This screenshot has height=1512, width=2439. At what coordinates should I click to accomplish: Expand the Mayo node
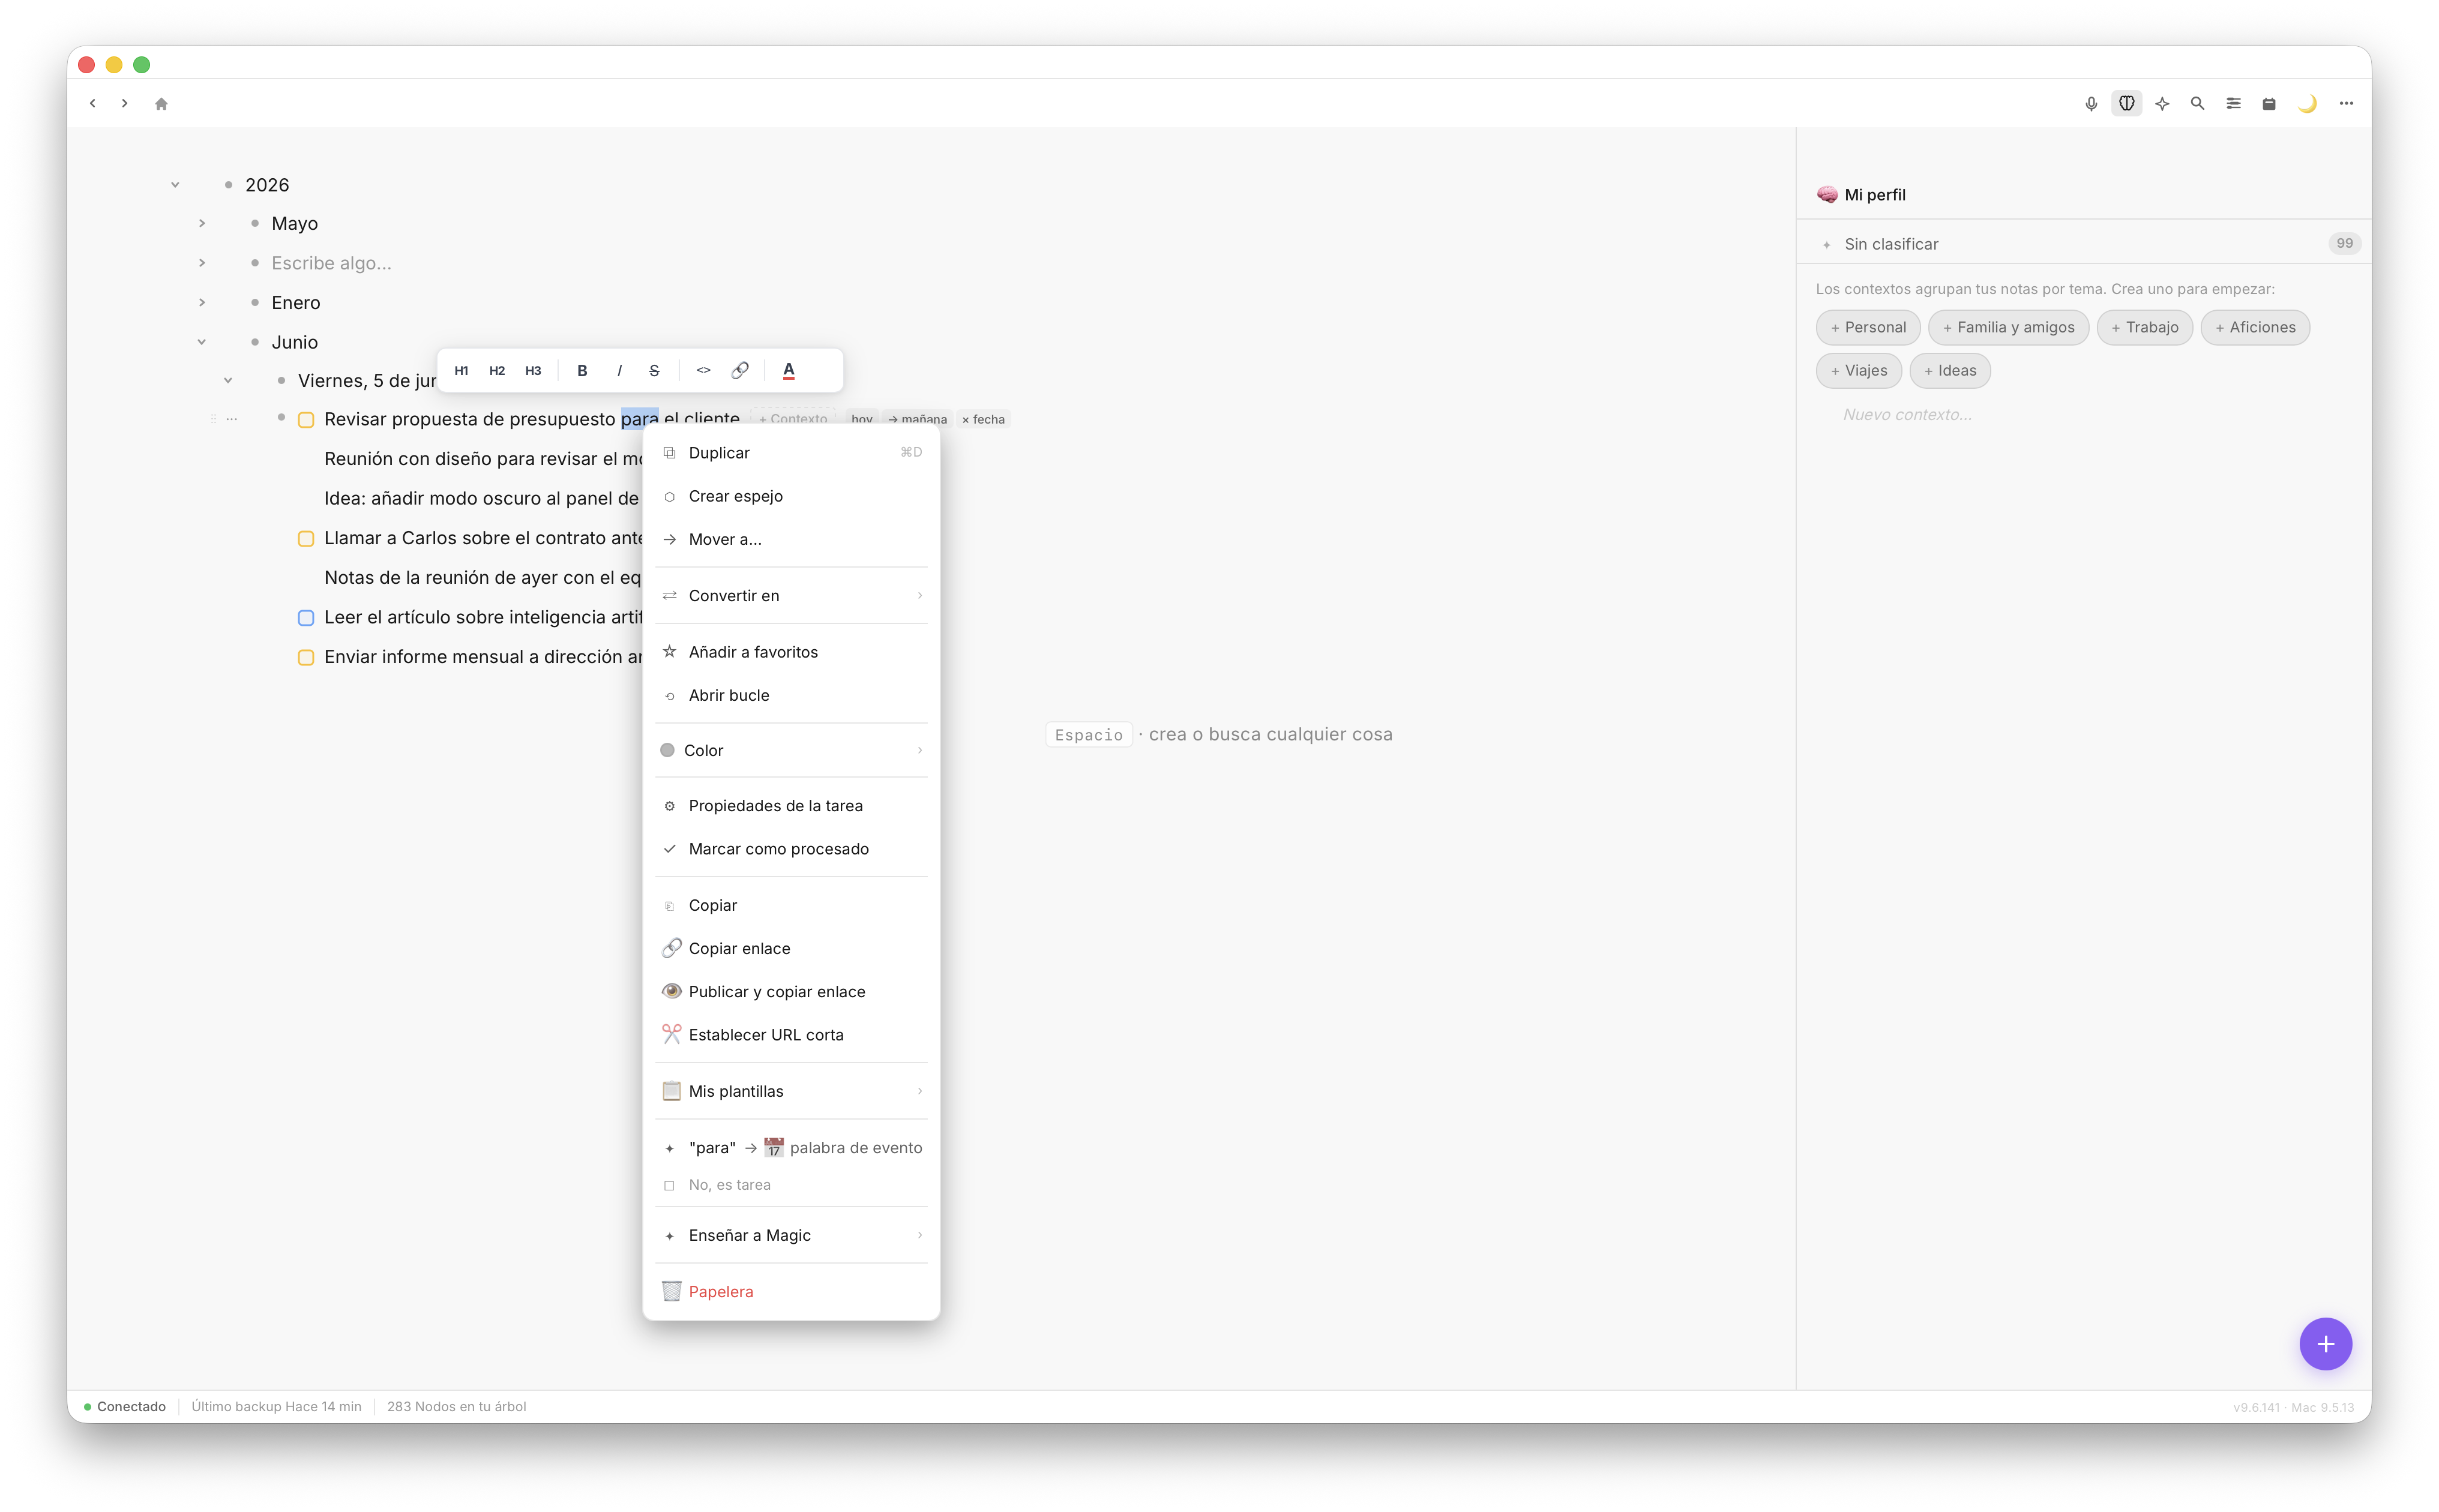202,224
